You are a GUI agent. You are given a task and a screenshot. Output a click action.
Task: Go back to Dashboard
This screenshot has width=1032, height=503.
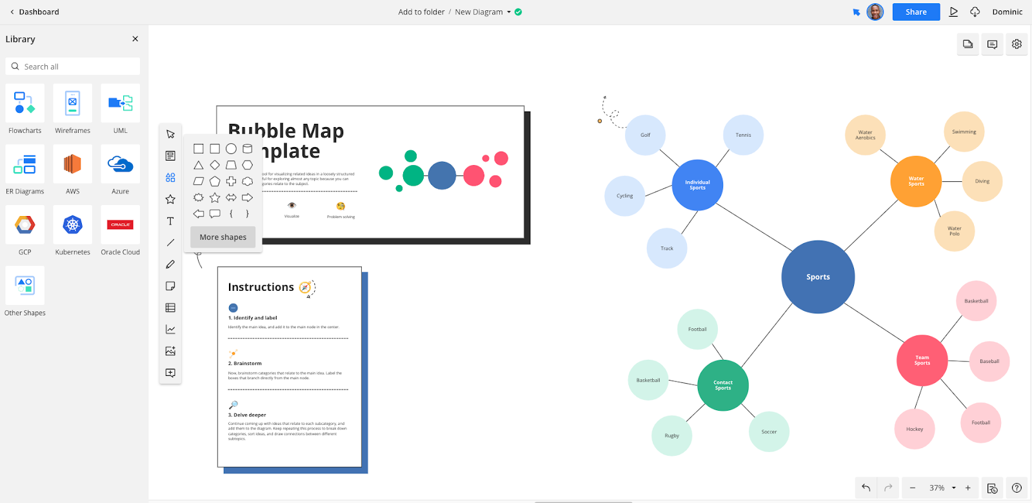pyautogui.click(x=34, y=12)
